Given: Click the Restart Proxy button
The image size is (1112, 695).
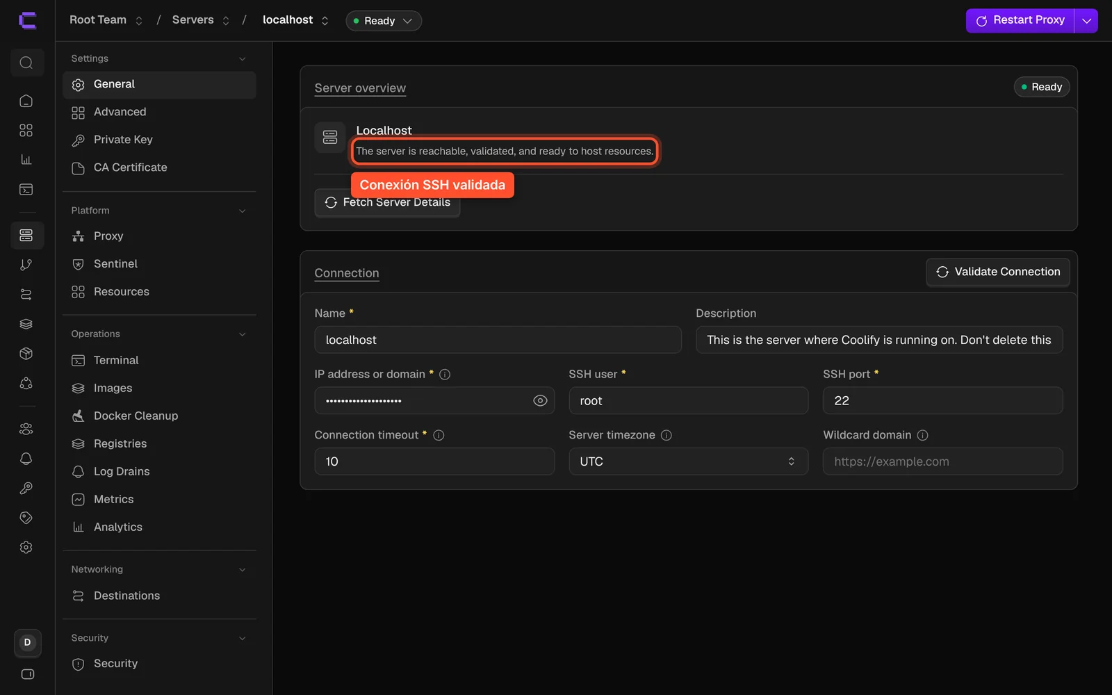Looking at the screenshot, I should coord(1020,21).
